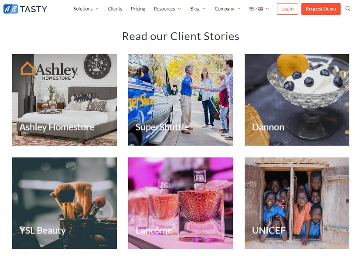Click the US/UK flags language icon
The height and width of the screenshot is (256, 355).
pyautogui.click(x=256, y=9)
